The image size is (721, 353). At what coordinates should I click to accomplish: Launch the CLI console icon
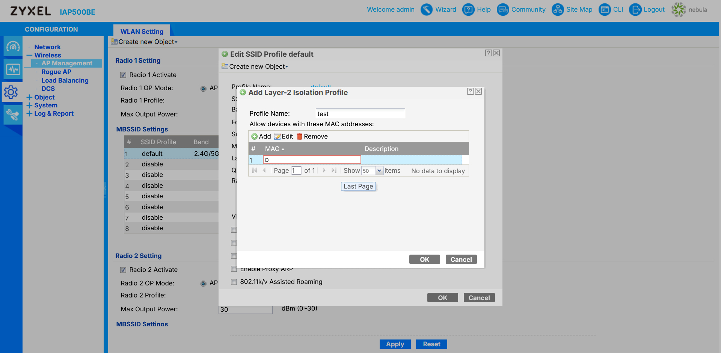click(605, 9)
